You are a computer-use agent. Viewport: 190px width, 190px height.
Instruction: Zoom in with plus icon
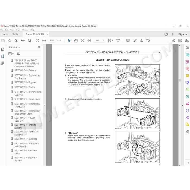(89, 40)
